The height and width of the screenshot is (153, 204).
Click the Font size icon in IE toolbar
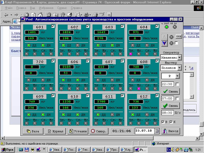click(86, 15)
